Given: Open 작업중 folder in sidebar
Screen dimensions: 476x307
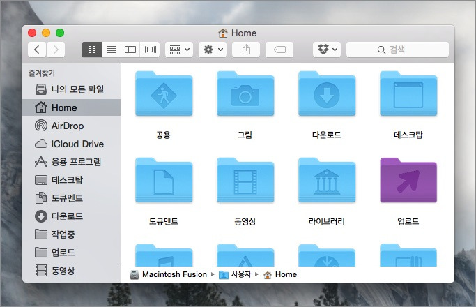Looking at the screenshot, I should [x=72, y=234].
